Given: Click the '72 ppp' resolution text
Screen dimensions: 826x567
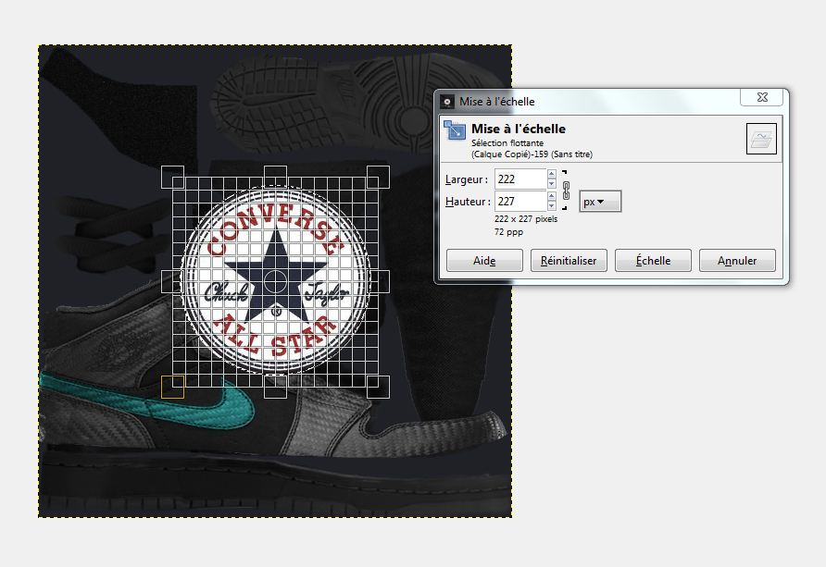Looking at the screenshot, I should pyautogui.click(x=508, y=232).
